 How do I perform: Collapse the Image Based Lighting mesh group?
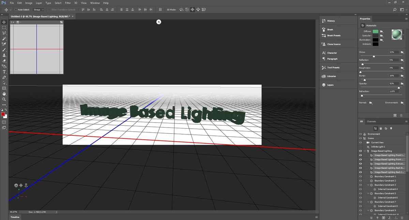(364, 151)
